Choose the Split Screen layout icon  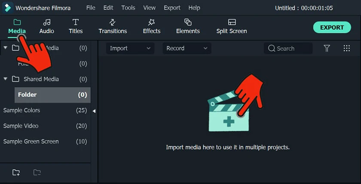tap(232, 22)
